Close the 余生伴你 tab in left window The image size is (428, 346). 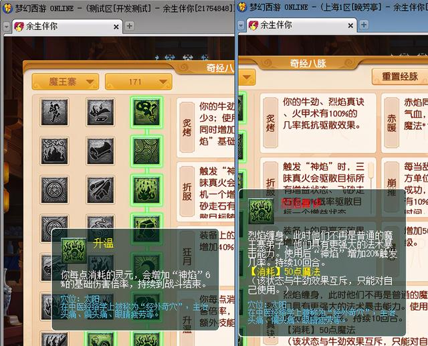pos(116,27)
